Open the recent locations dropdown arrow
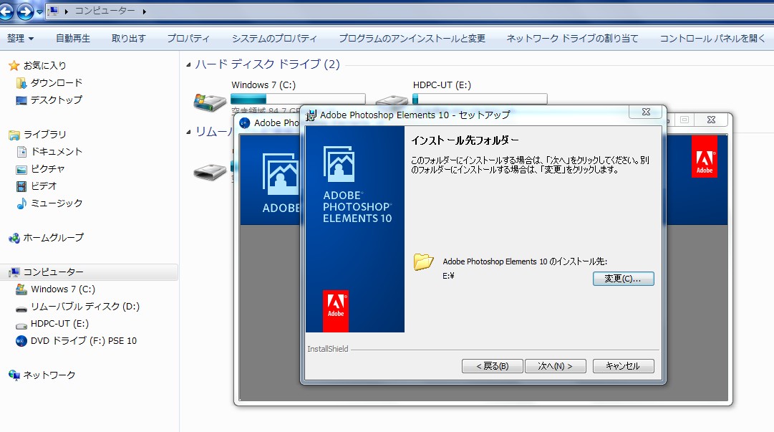The width and height of the screenshot is (774, 432). pyautogui.click(x=39, y=12)
